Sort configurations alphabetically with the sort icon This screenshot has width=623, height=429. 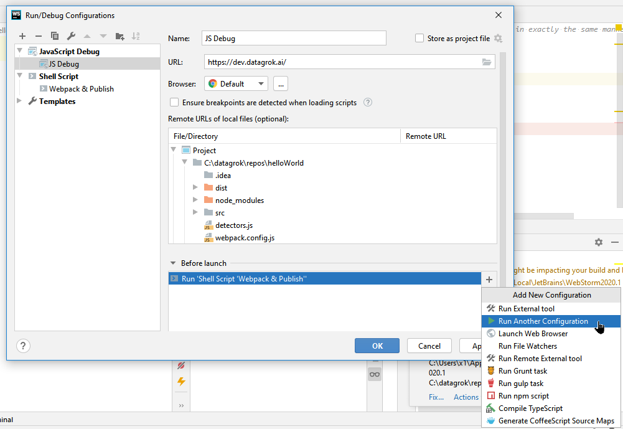(136, 36)
